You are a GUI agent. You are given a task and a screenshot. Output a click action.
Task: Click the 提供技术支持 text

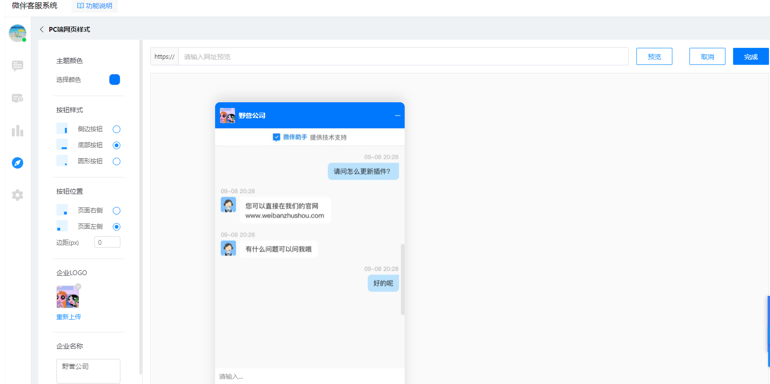click(x=328, y=137)
